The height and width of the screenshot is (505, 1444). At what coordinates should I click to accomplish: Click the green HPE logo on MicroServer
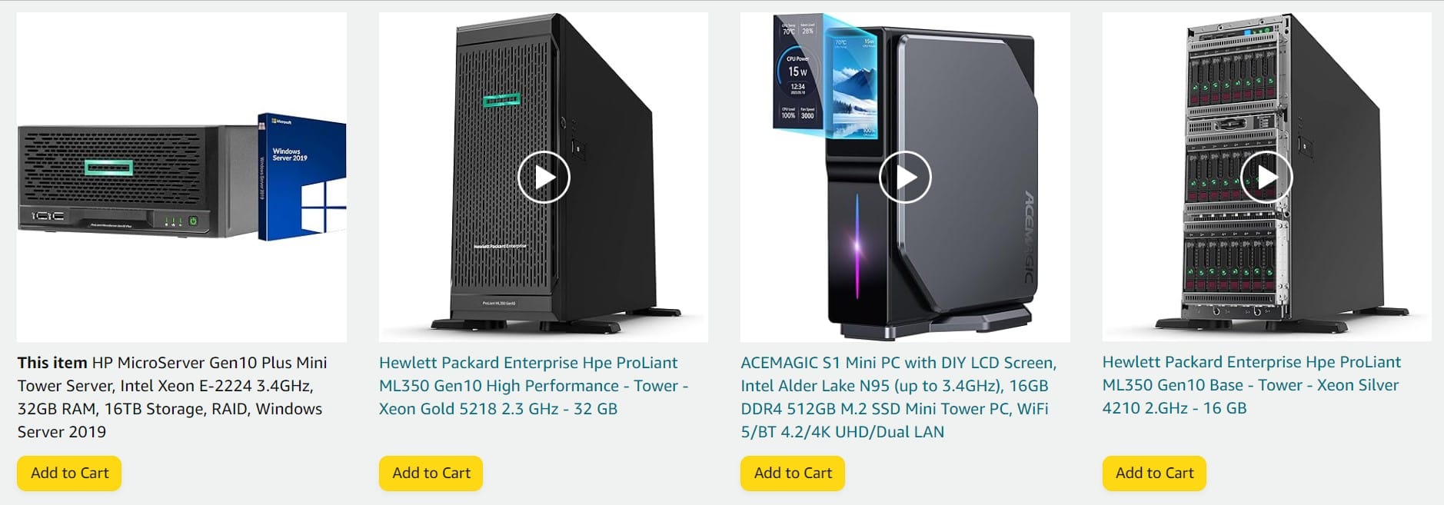click(x=108, y=168)
